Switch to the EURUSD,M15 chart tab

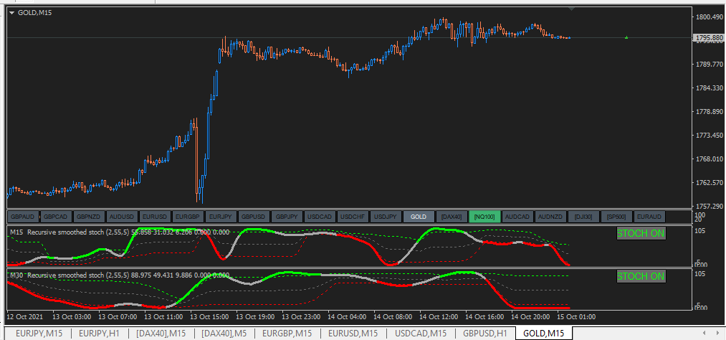[353, 333]
